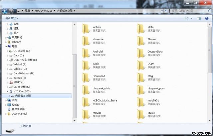Open the address bar history dropdown arrow
The image size is (213, 136).
pos(162,11)
